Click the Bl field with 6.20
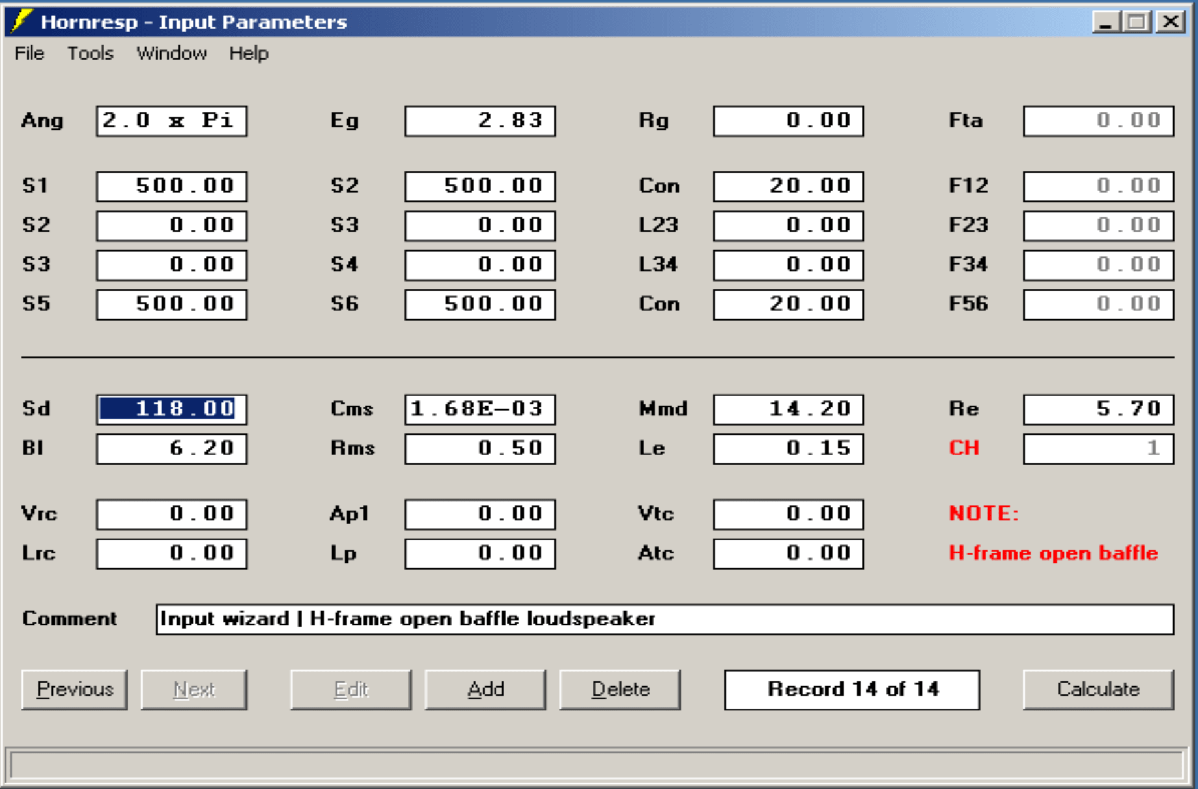 [x=172, y=449]
